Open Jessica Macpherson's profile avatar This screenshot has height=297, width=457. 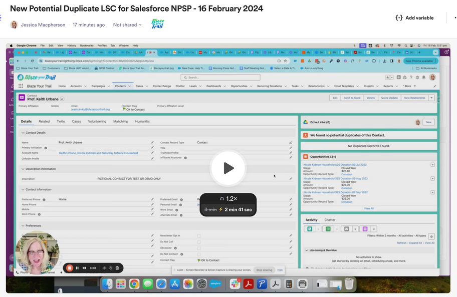tap(14, 25)
